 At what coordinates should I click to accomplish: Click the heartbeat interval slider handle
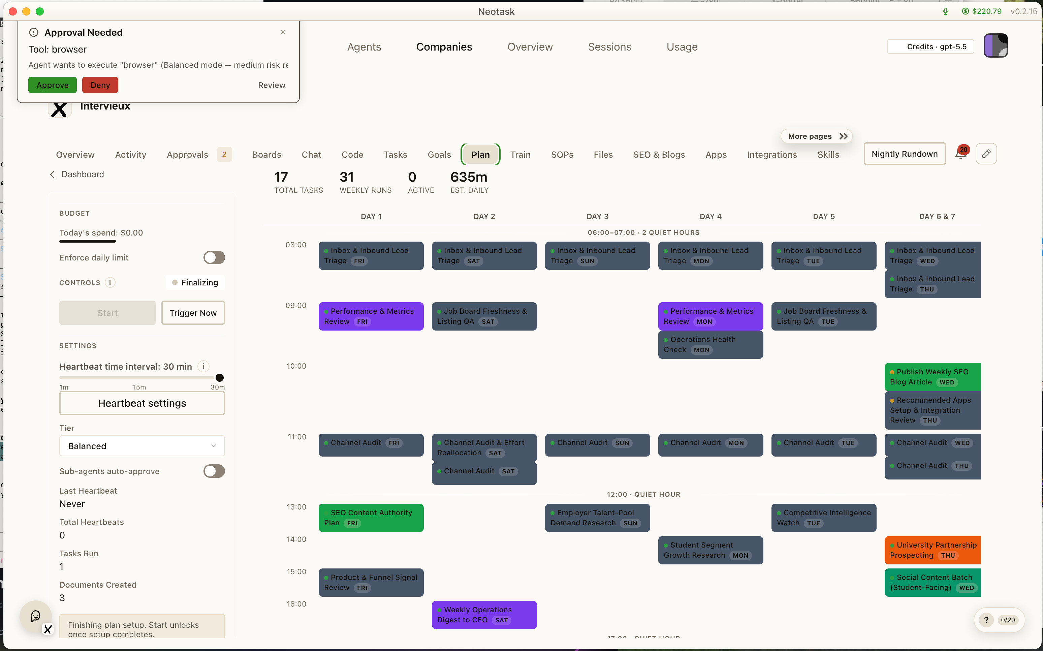click(220, 378)
